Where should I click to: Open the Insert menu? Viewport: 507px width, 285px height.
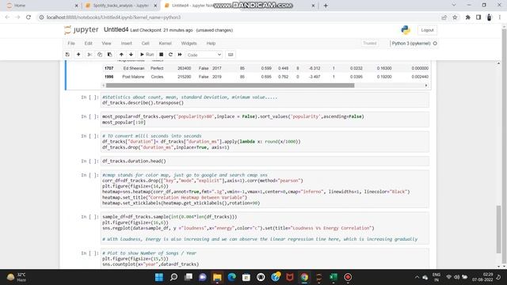coord(127,44)
